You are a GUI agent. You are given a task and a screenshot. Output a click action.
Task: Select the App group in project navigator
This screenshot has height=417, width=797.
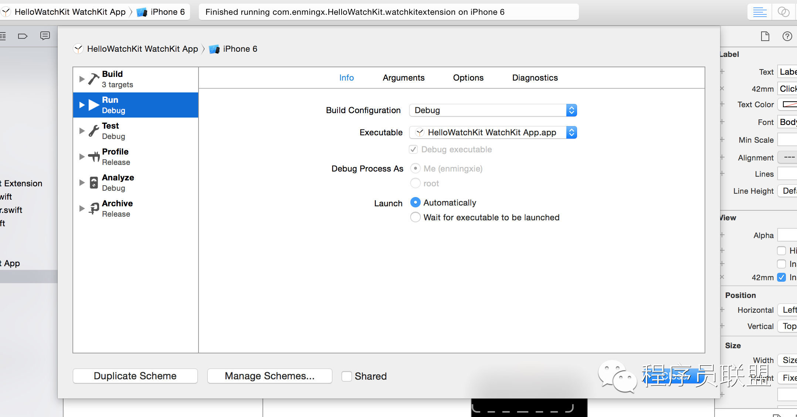10,263
